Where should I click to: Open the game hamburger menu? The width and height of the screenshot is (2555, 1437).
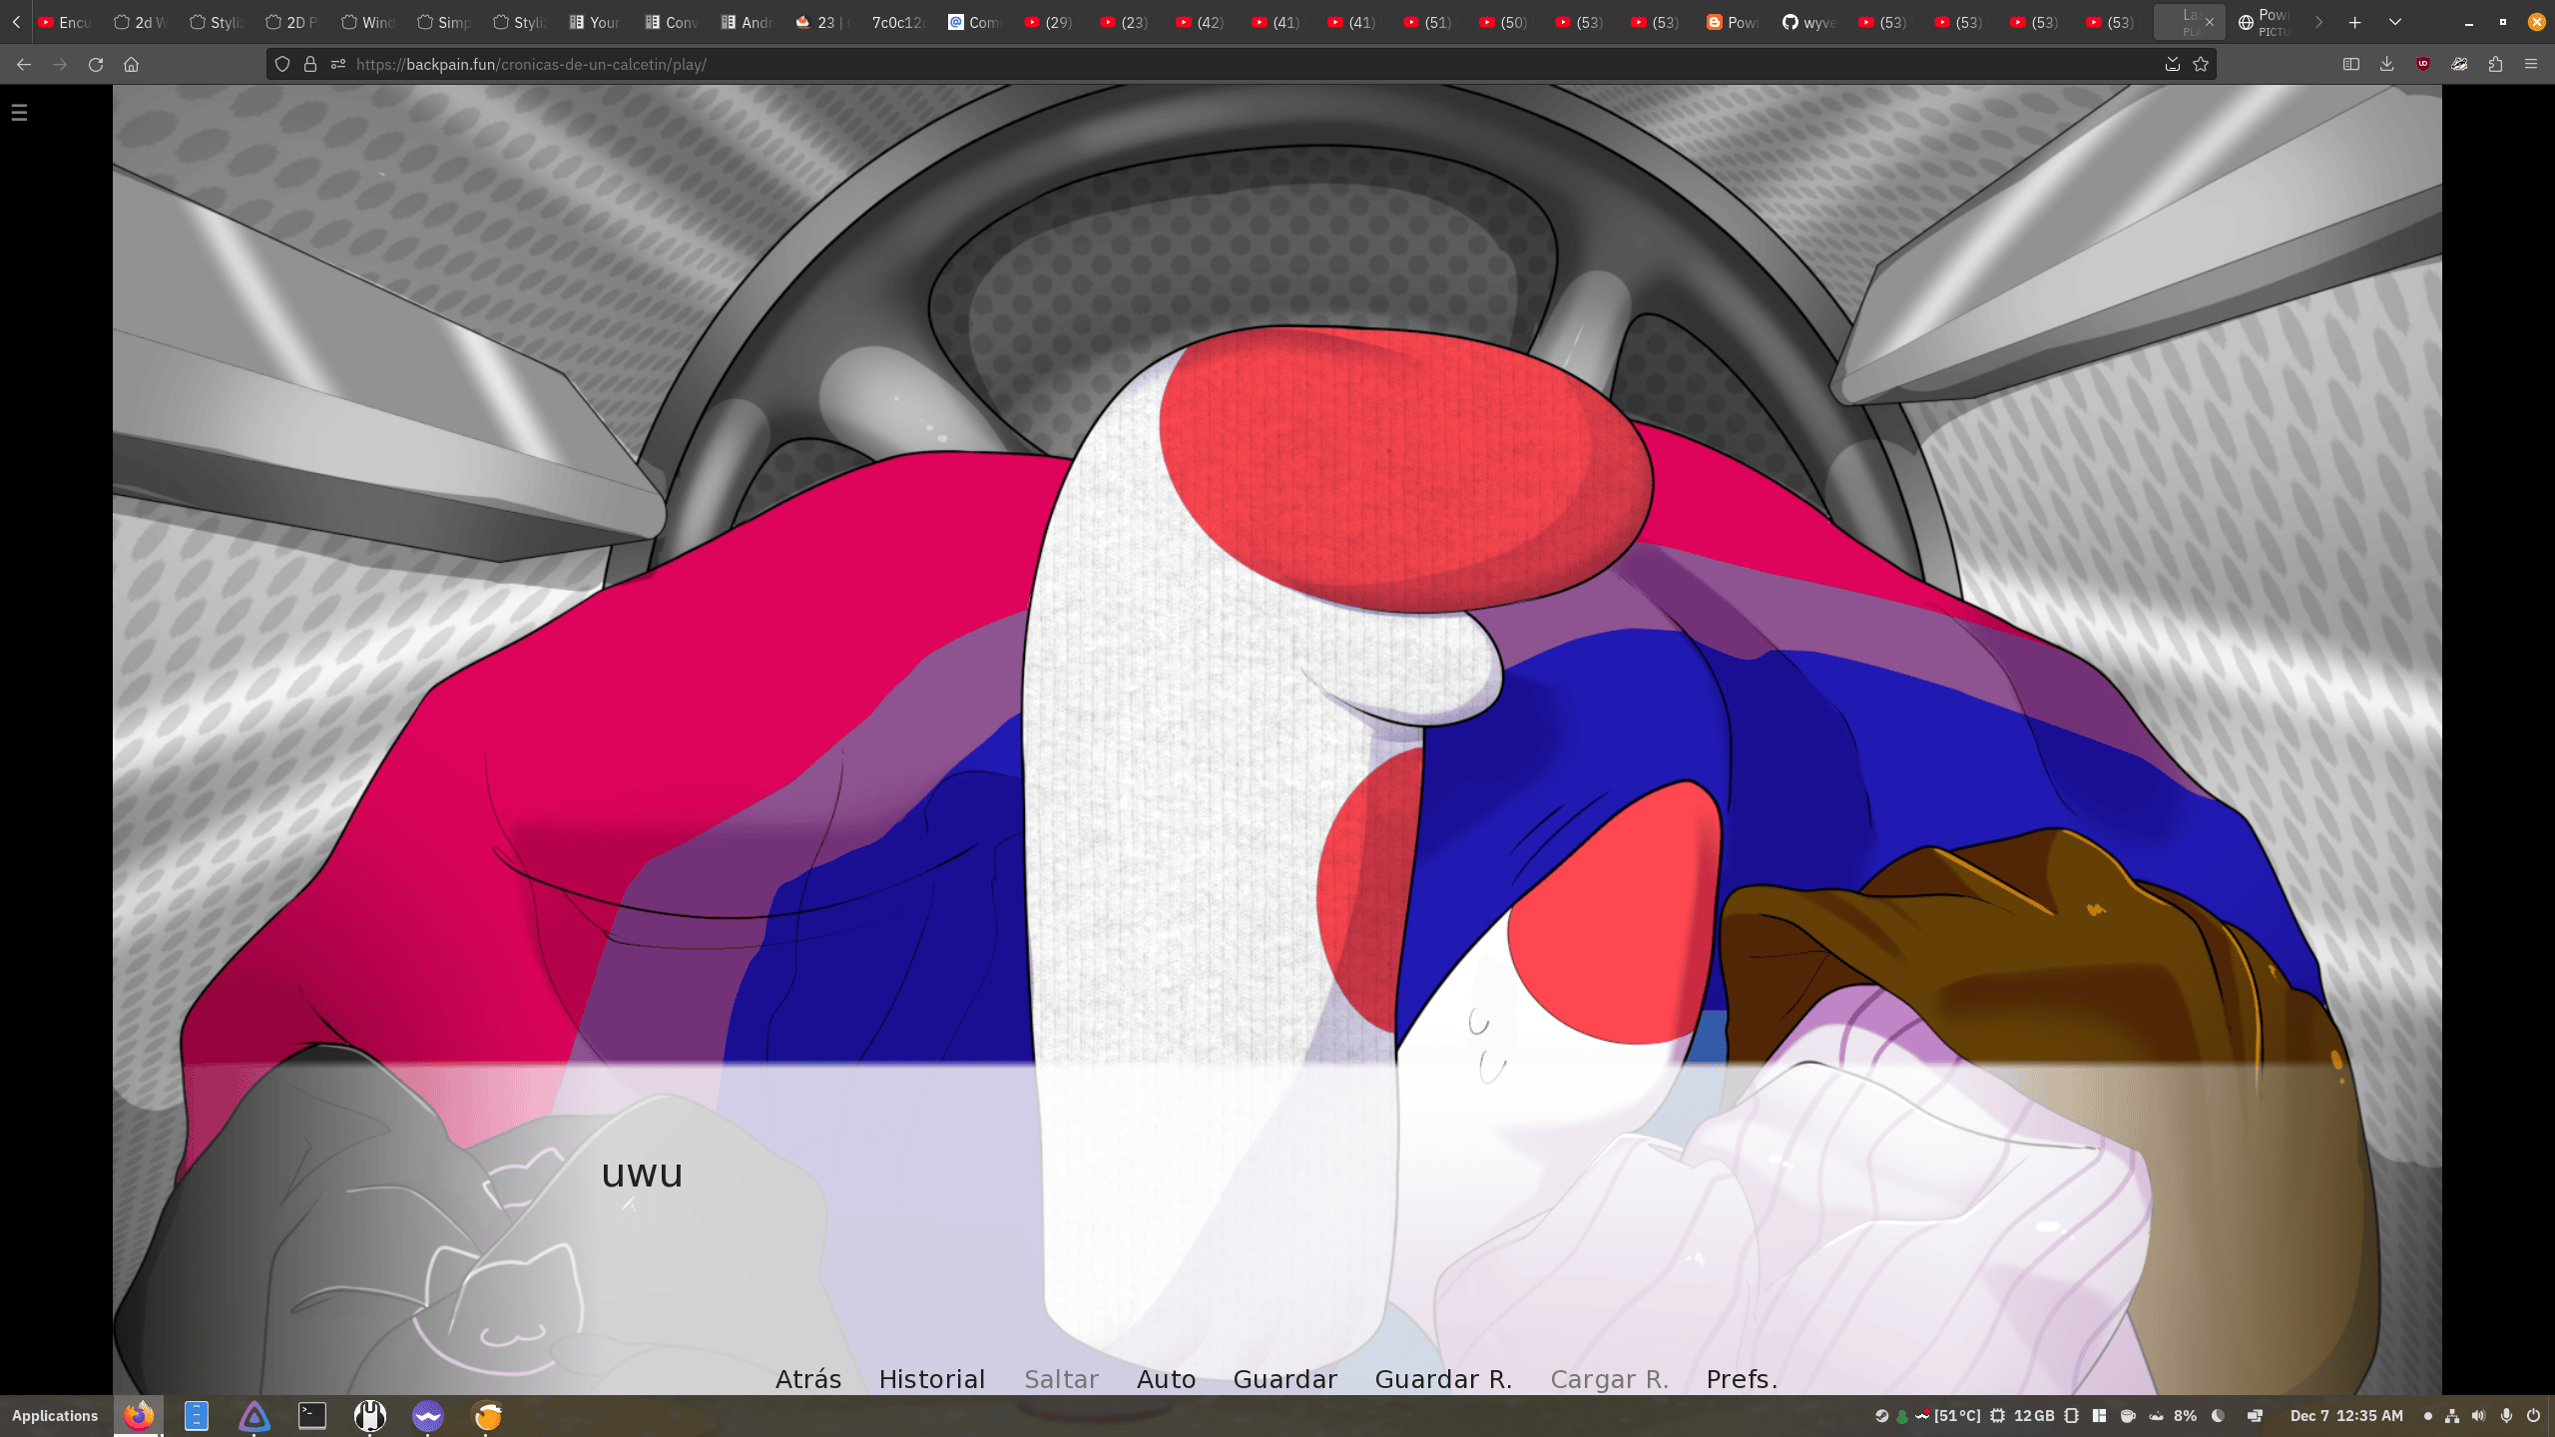coord(19,113)
